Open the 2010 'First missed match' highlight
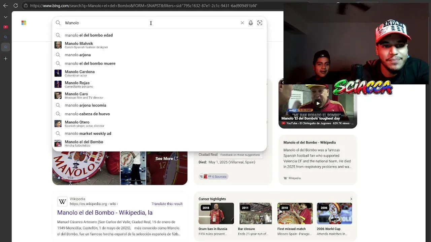The width and height of the screenshot is (431, 242). point(295,219)
